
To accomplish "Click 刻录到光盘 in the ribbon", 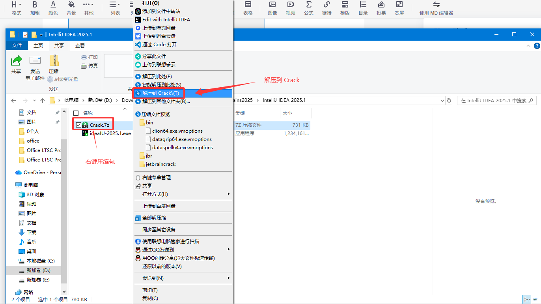I will click(62, 79).
